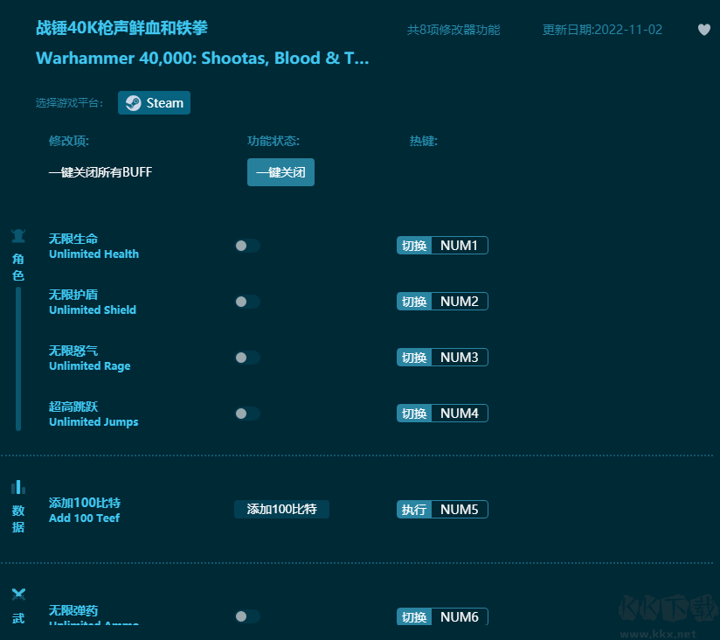Click the 选择游戏平台 label
This screenshot has height=640, width=720.
(69, 103)
